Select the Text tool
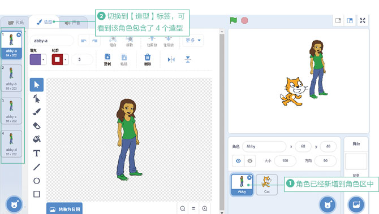Viewport: 379px width, 214px height. pos(37,153)
